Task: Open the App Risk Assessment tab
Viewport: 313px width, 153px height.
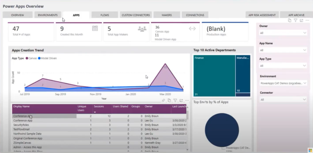Action: point(262,15)
